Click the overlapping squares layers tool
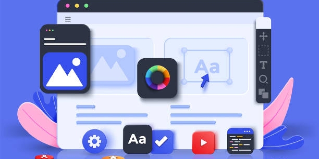319x159 pixels. 263,93
